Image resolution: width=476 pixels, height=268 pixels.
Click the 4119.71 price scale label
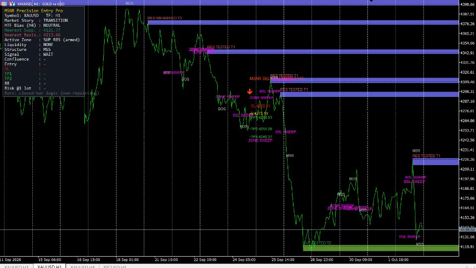click(468, 247)
